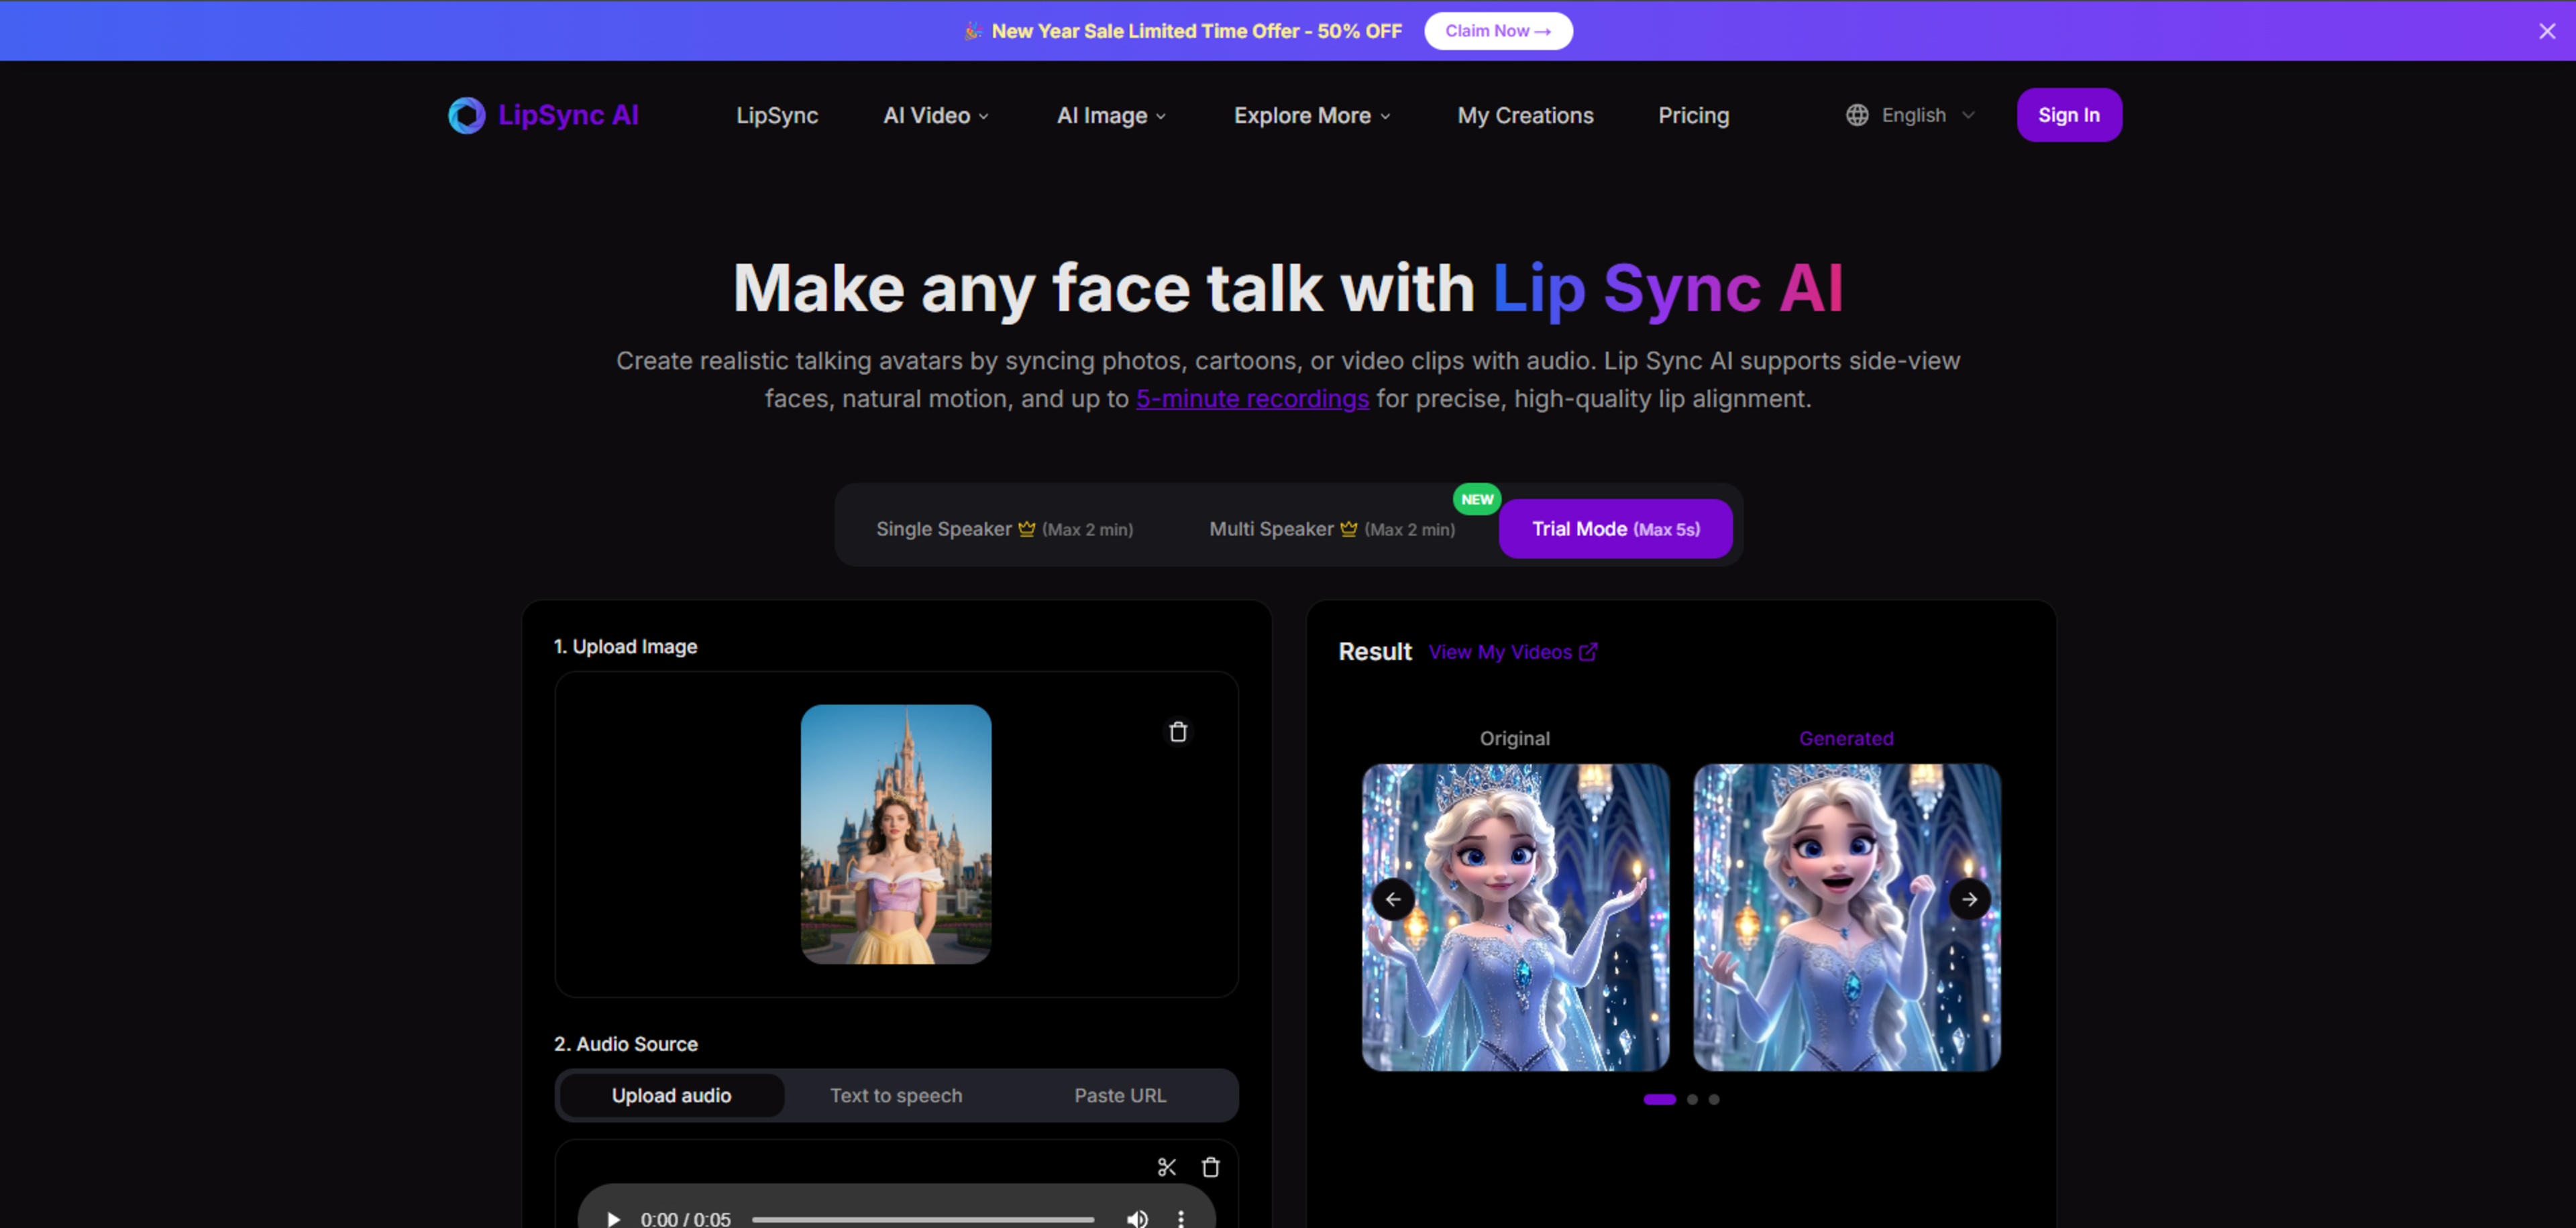Select Trial Mode (Max 5s) tab
The height and width of the screenshot is (1228, 2576).
point(1615,528)
